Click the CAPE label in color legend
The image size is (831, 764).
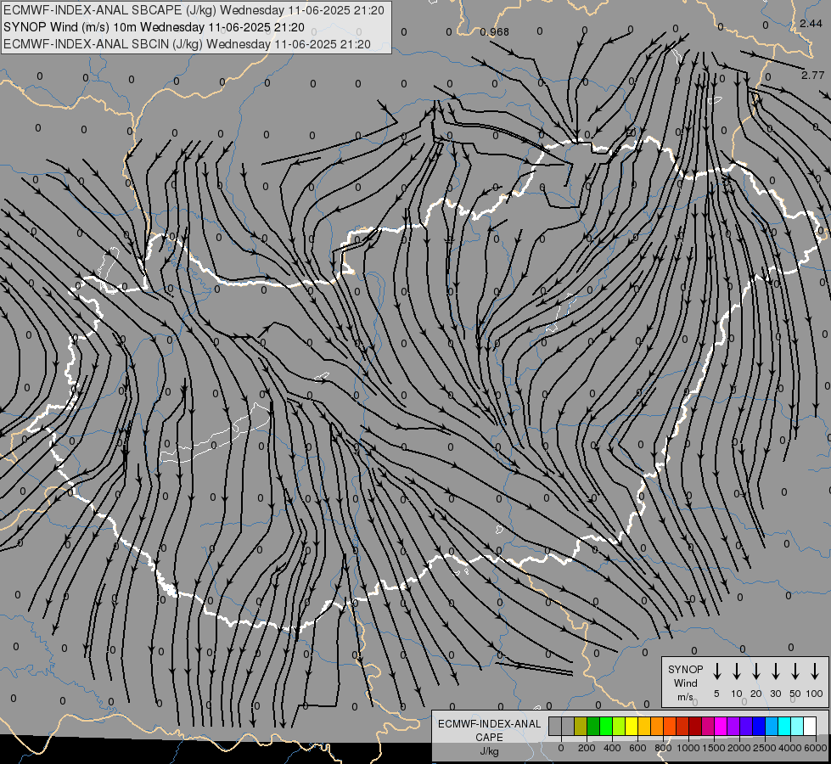click(x=489, y=738)
